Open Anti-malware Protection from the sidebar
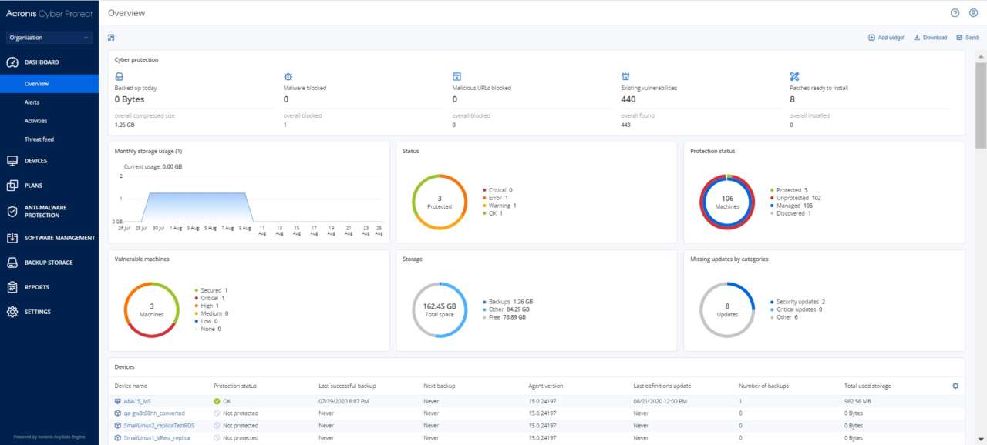This screenshot has height=445, width=987. coord(11,210)
